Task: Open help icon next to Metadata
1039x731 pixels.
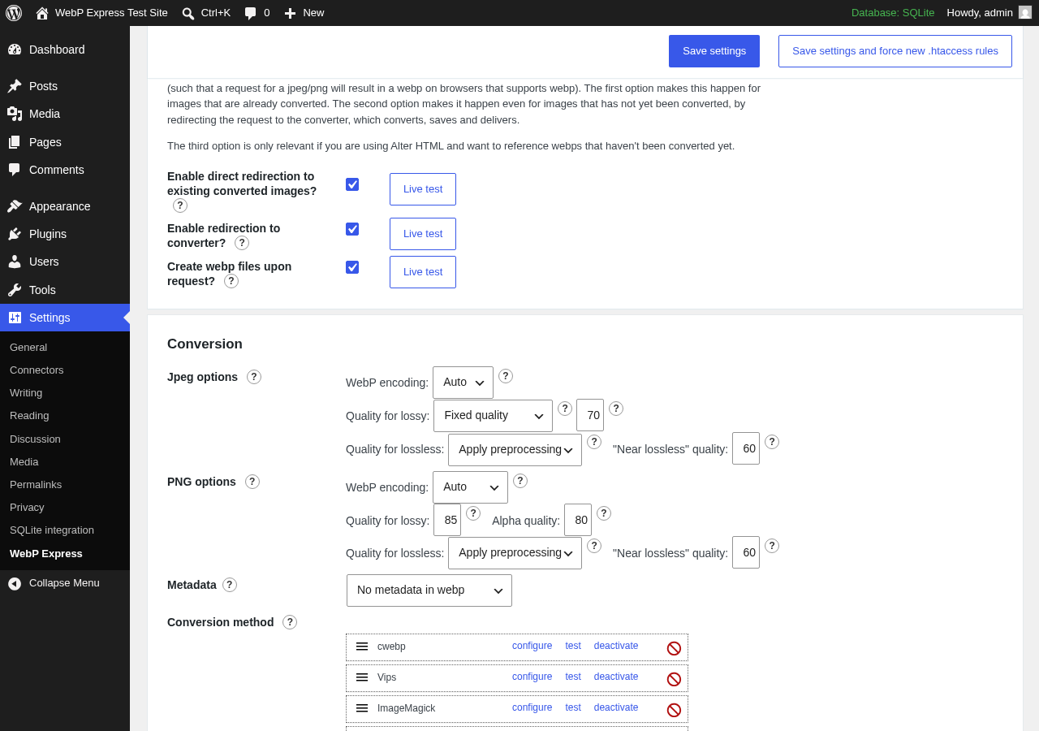Action: tap(230, 585)
